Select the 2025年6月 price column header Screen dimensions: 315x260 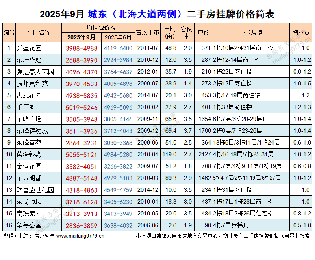click(x=118, y=37)
